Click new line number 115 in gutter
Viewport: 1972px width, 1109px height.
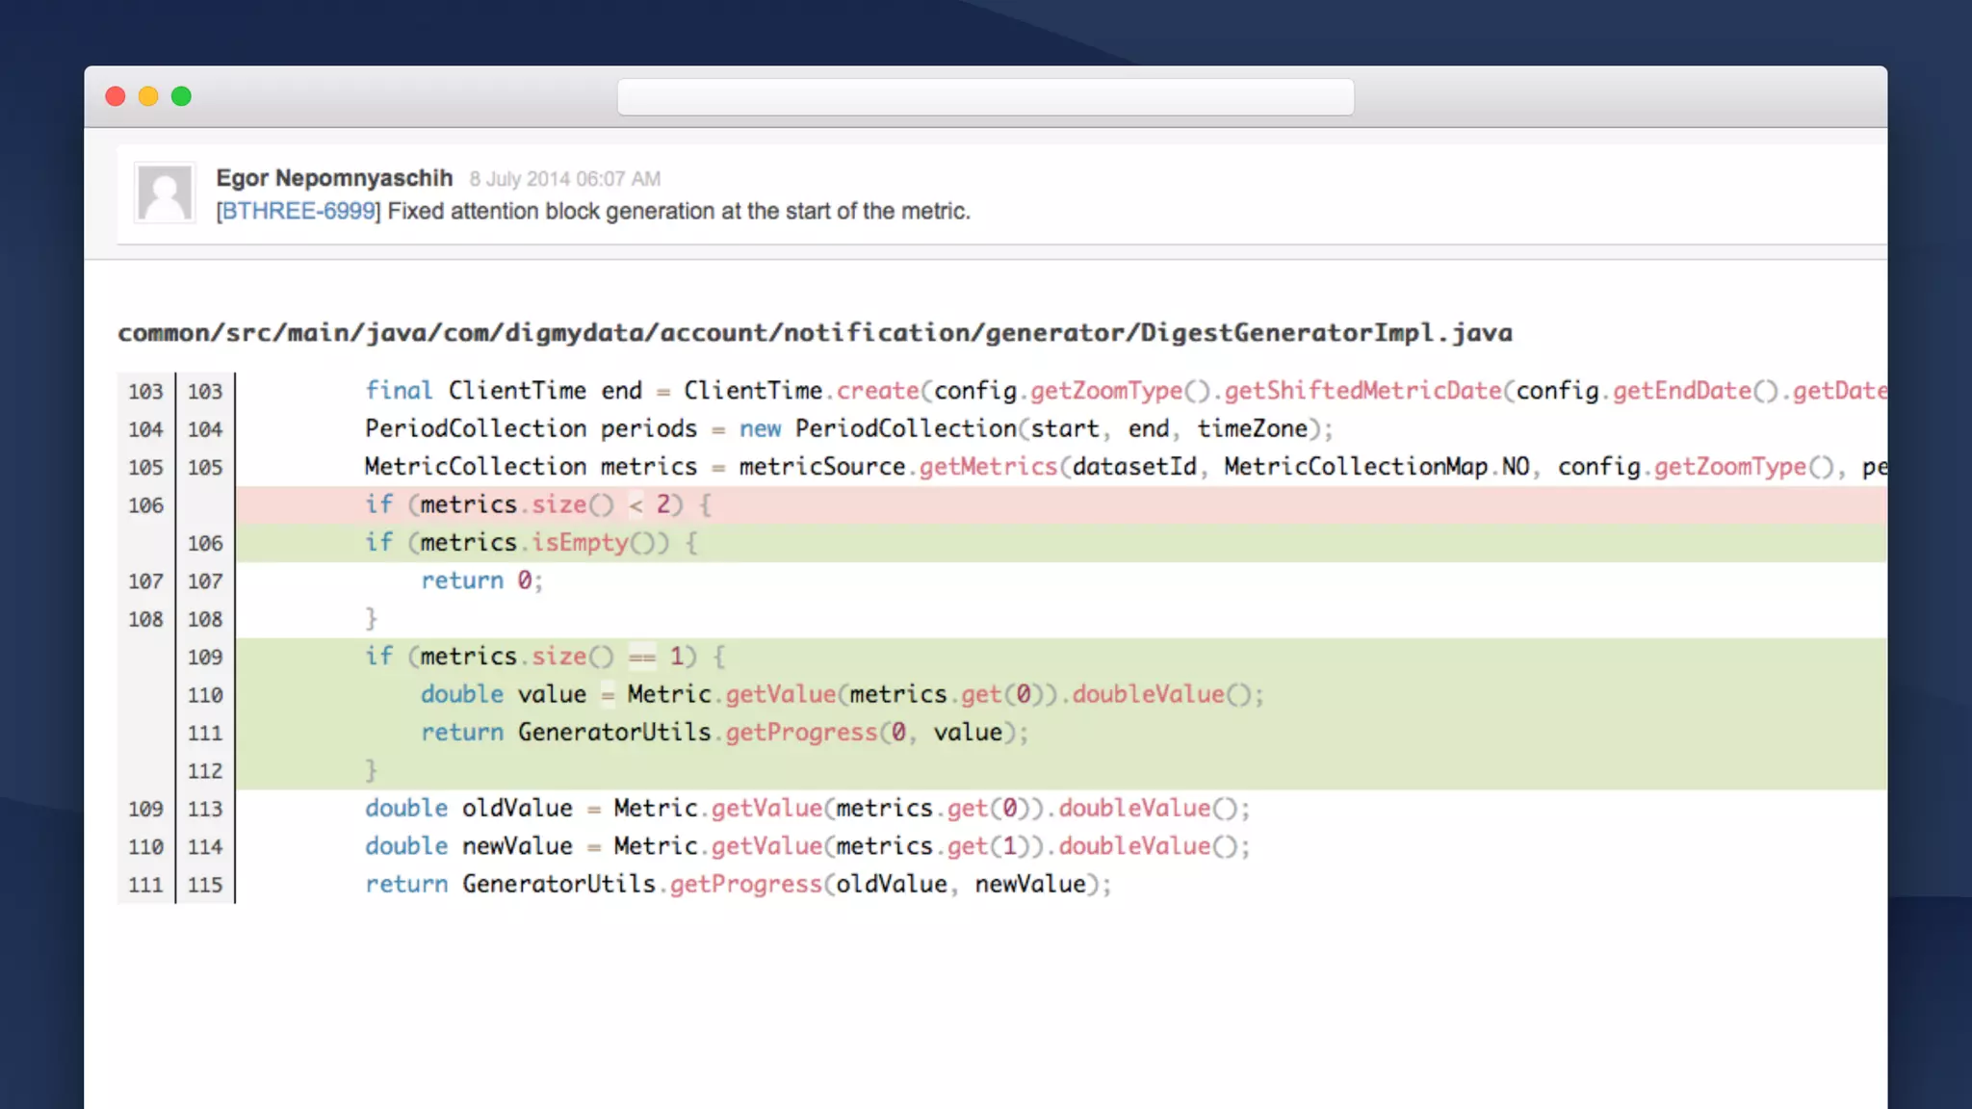click(x=205, y=885)
